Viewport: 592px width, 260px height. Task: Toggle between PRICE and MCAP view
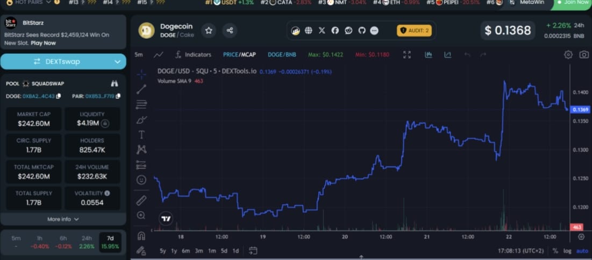tap(239, 55)
